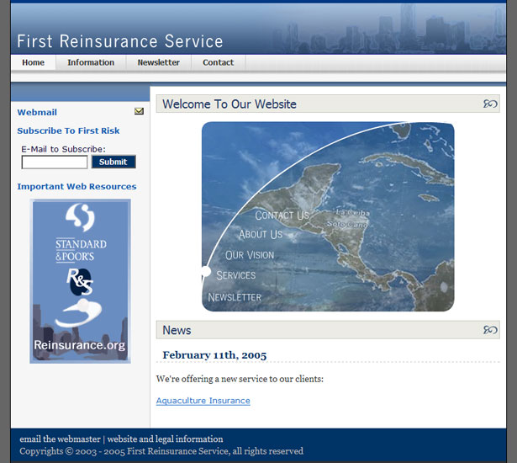Select Contact Us on the map image

point(282,216)
